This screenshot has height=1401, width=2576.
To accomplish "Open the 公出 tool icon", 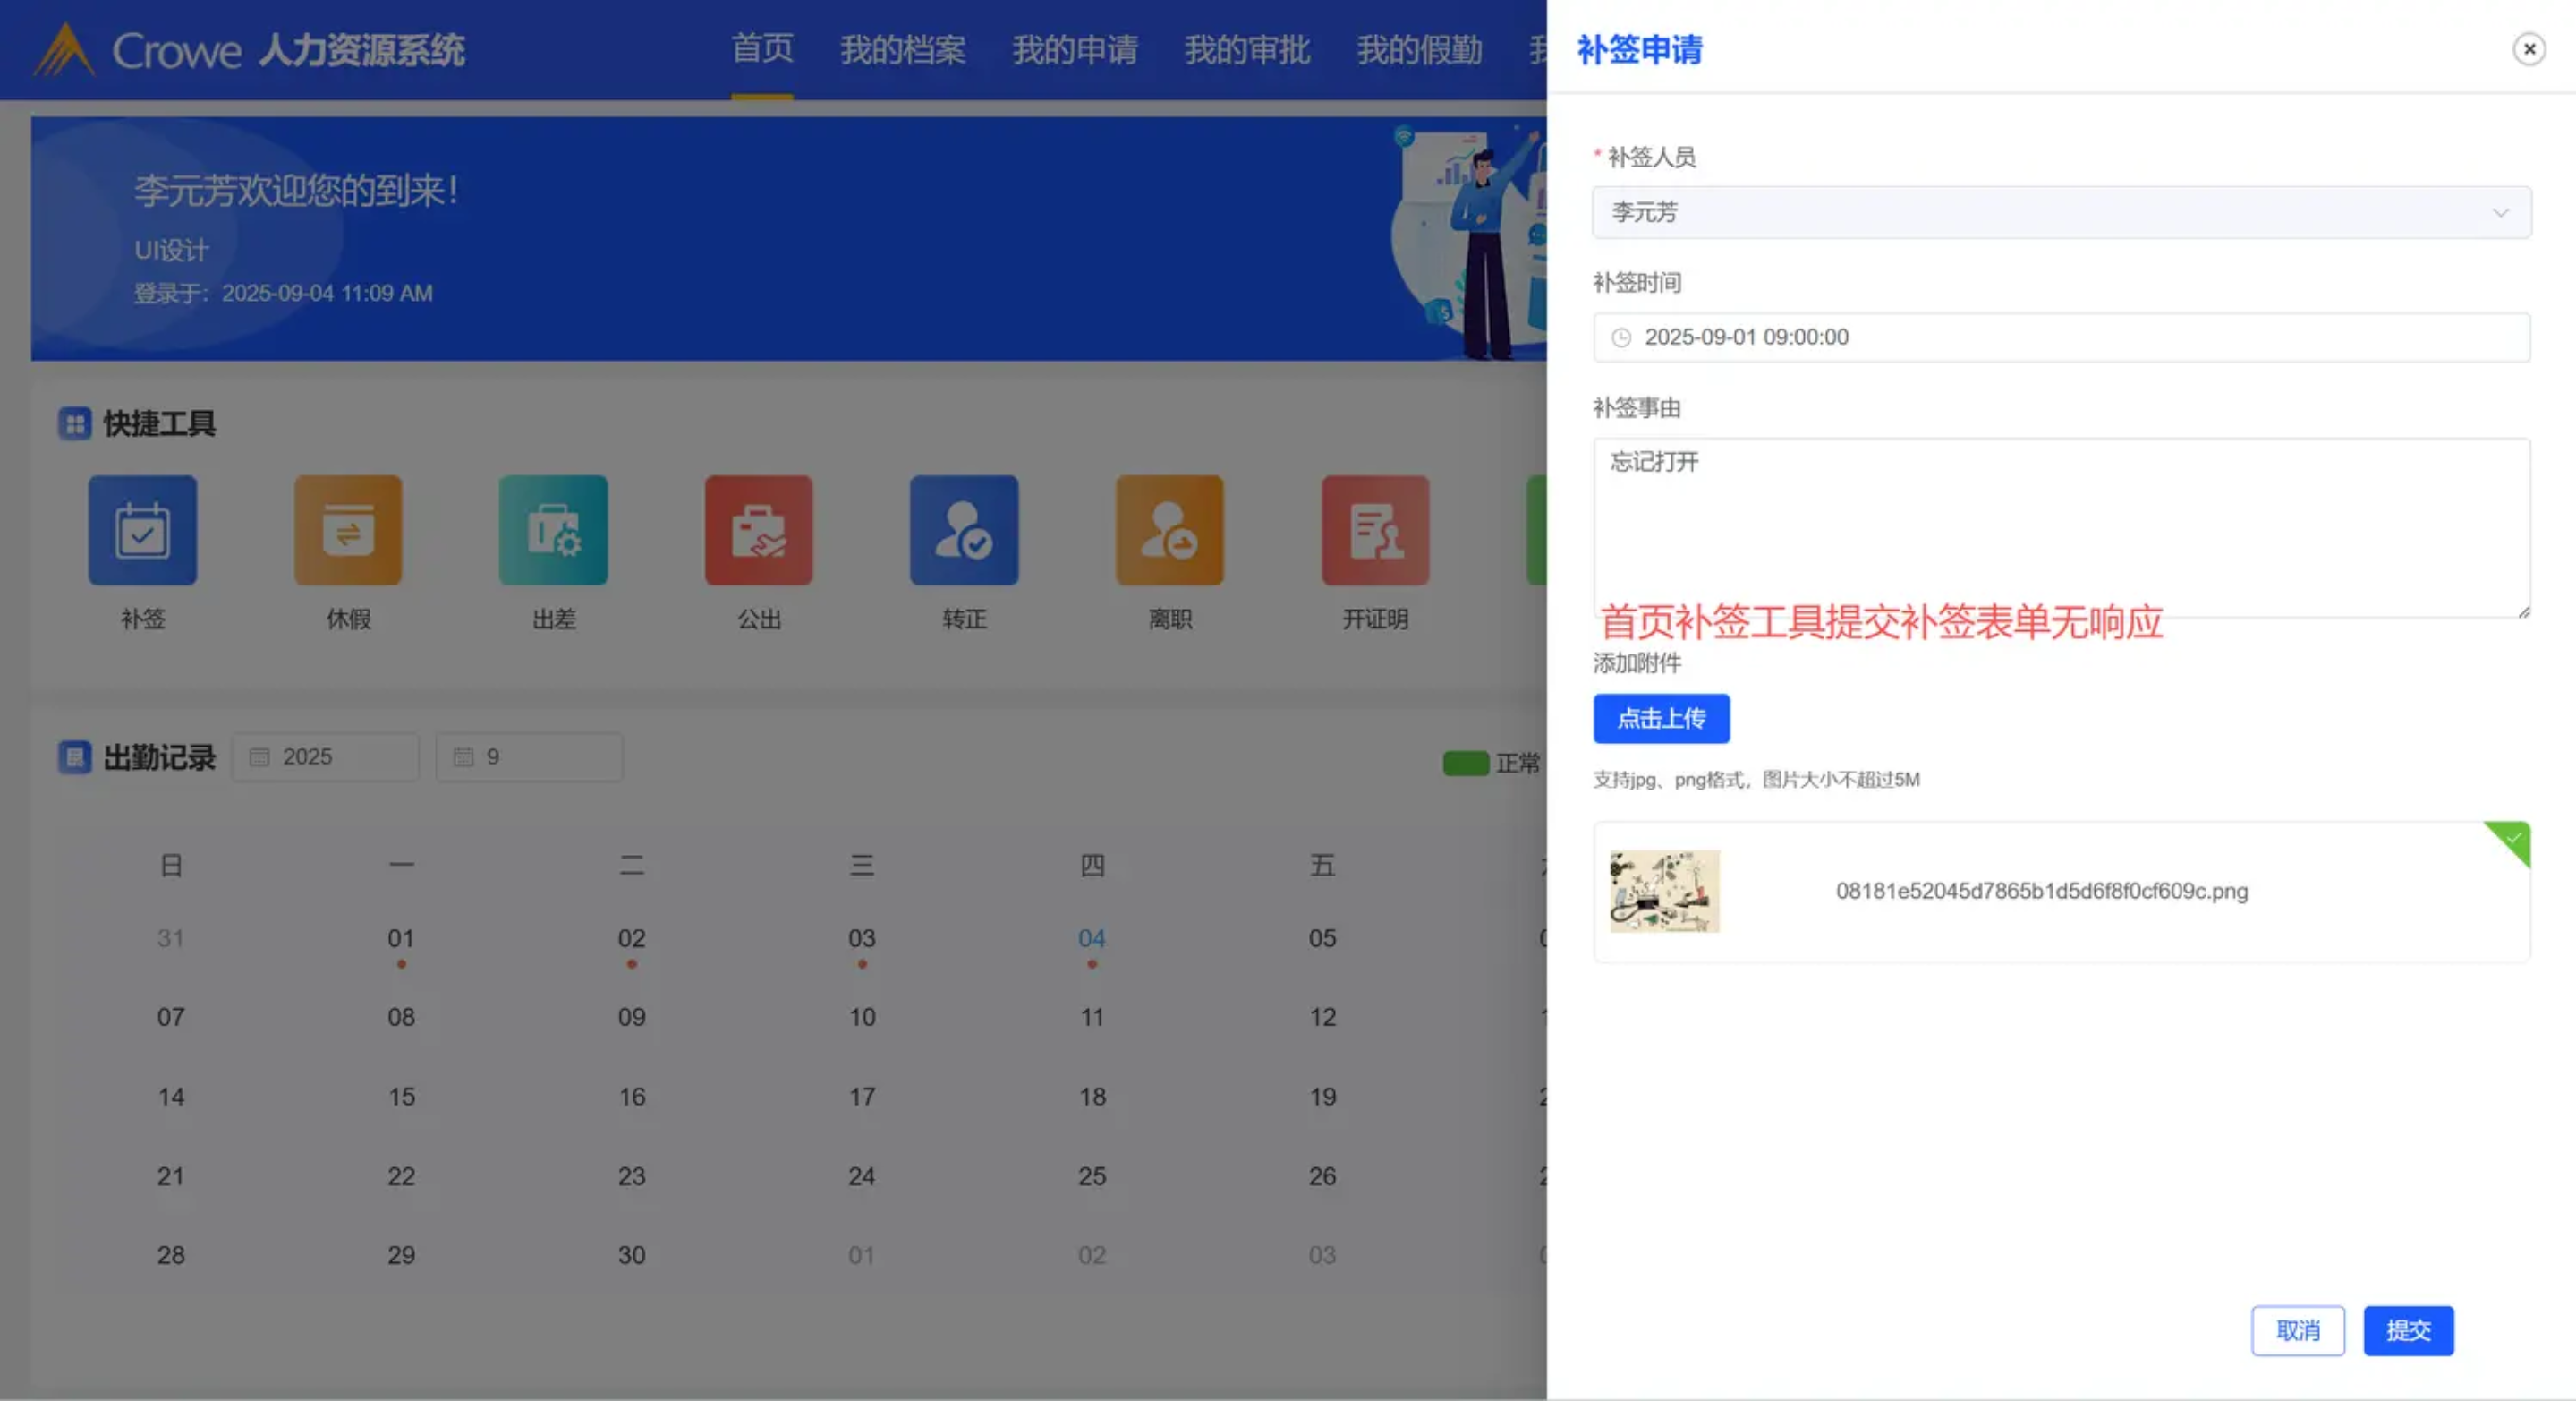I will pyautogui.click(x=758, y=530).
